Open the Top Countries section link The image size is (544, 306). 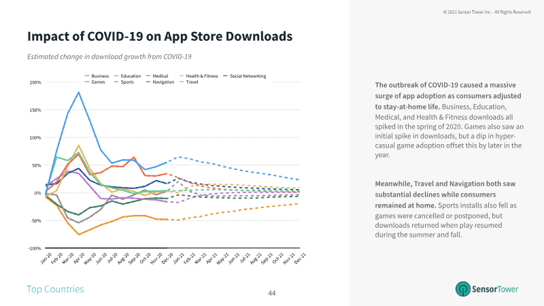pos(55,290)
